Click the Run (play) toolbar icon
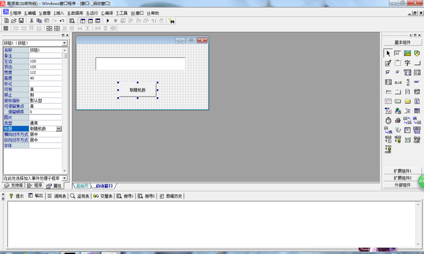This screenshot has height=254, width=424. pos(108,21)
